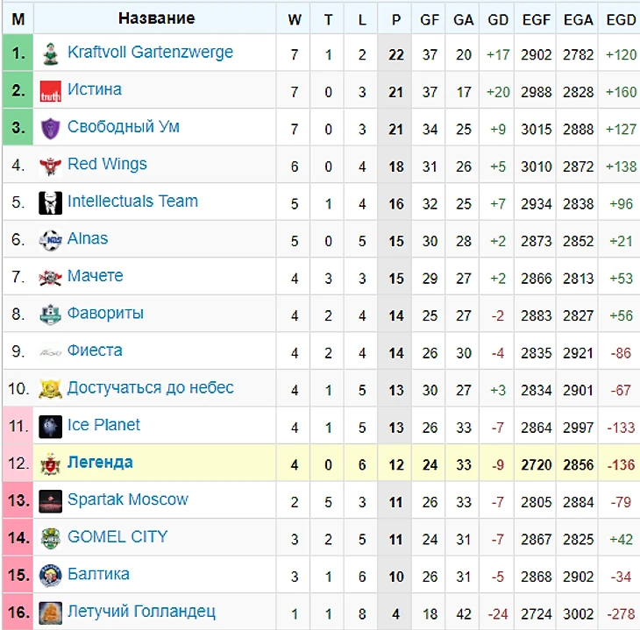This screenshot has height=630, width=640.
Task: Open the Фавориты team link
Action: tap(105, 313)
